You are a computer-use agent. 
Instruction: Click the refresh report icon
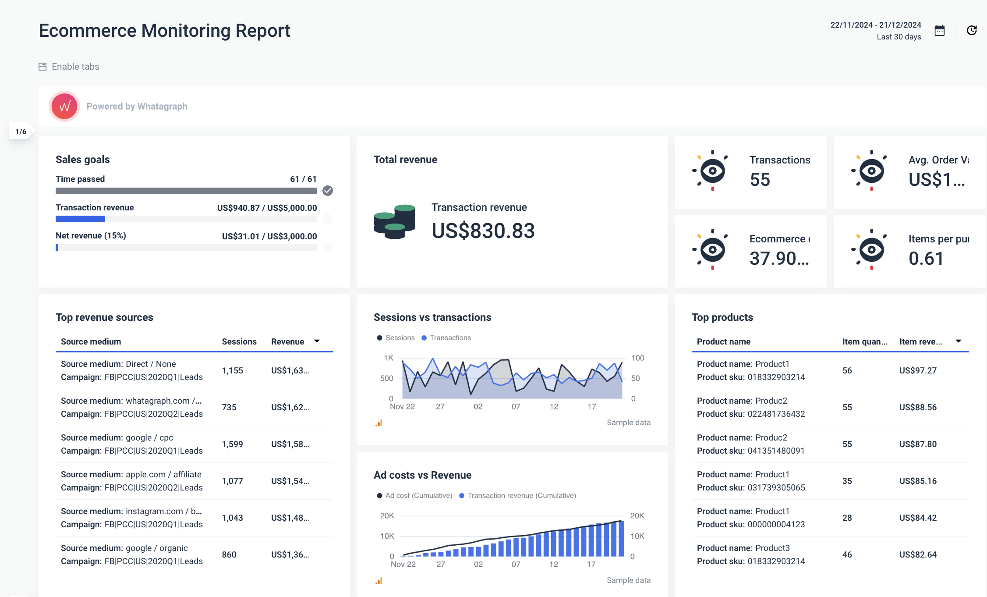[972, 31]
